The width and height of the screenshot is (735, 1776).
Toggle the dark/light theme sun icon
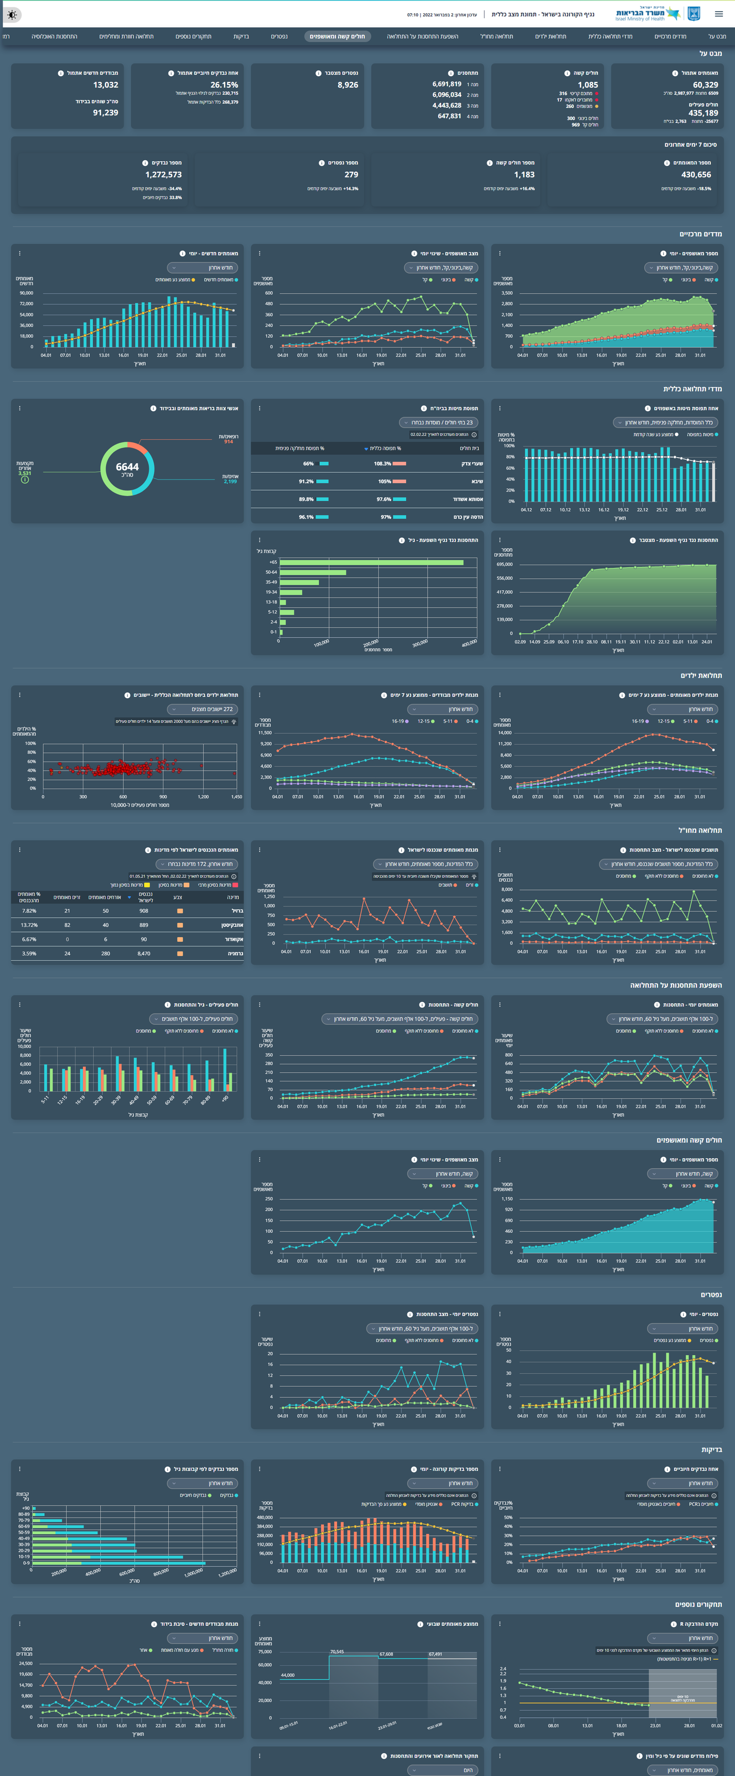(13, 15)
